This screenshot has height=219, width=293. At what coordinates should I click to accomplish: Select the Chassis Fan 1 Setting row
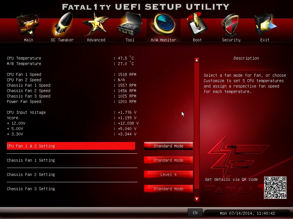coord(72,160)
